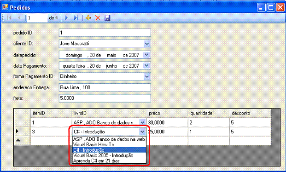This screenshot has width=286, height=172.
Task: Click the itemID column header
Action: 51,113
